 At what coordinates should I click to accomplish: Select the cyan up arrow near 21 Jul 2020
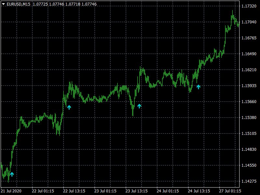pyautogui.click(x=12, y=174)
